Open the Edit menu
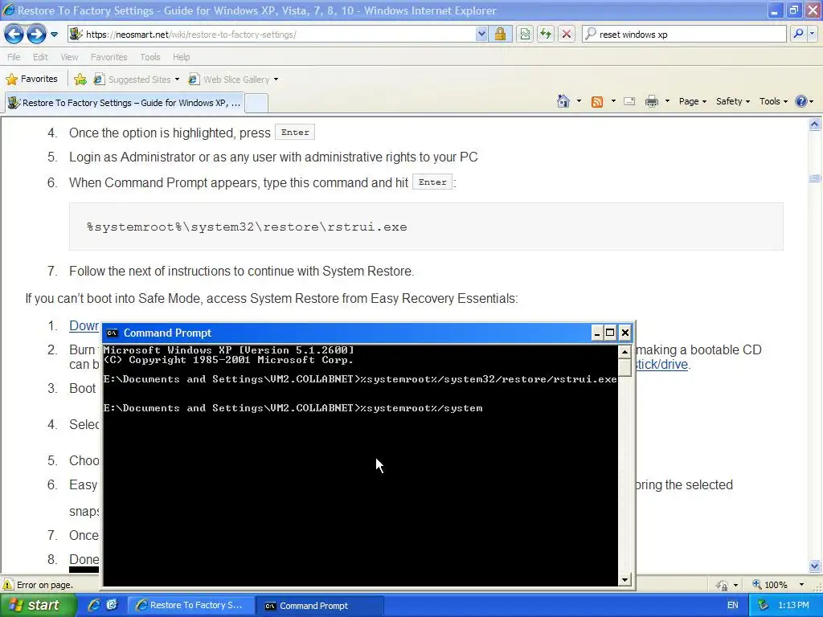The width and height of the screenshot is (823, 617). (x=40, y=57)
